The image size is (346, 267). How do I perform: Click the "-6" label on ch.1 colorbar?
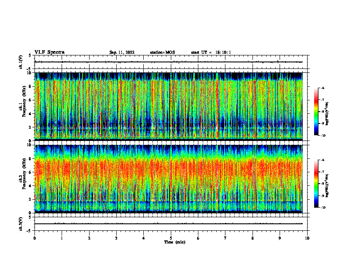322,88
